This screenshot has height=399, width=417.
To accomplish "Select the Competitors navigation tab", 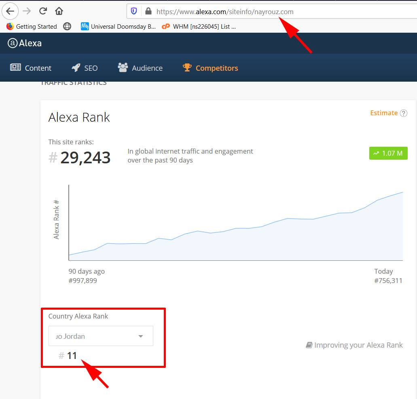I will [210, 68].
